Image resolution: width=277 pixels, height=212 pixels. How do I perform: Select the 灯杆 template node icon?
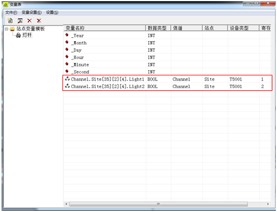click(x=18, y=35)
